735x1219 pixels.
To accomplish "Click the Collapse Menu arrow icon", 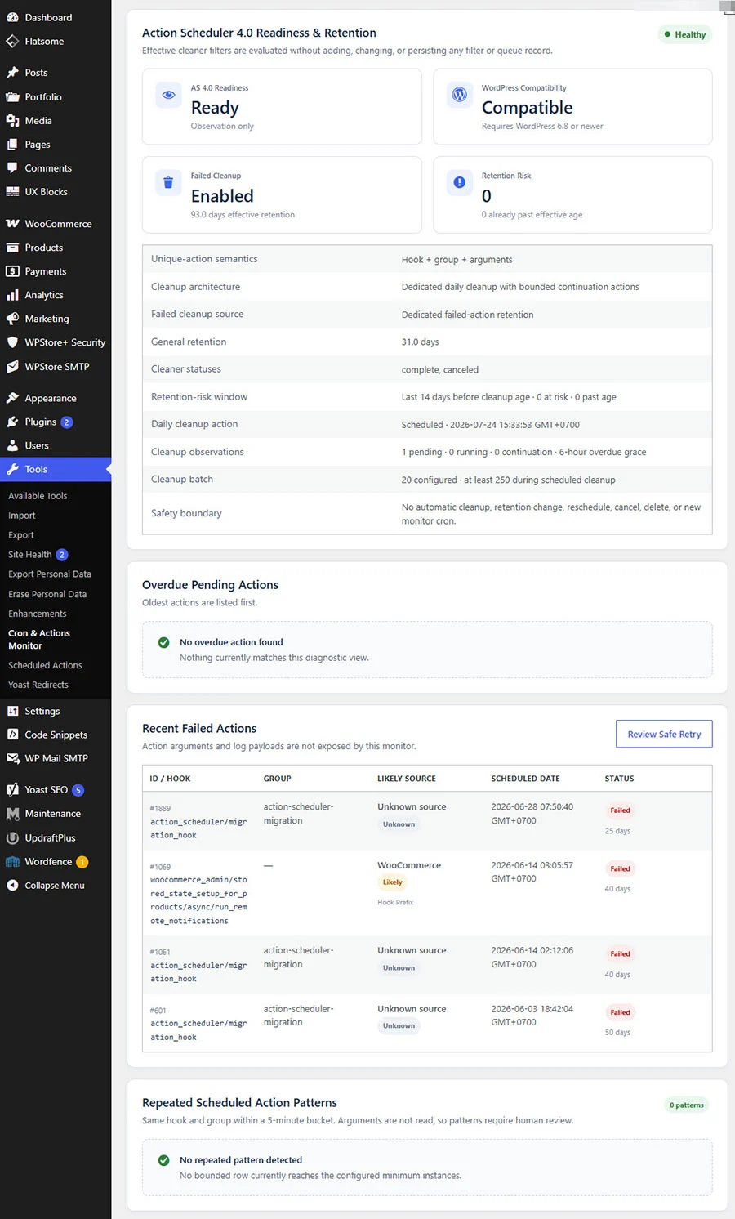I will [12, 885].
